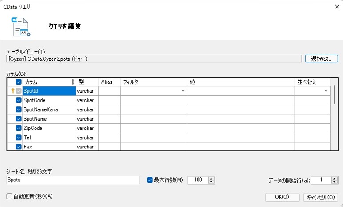Image resolution: width=343 pixels, height=207 pixels.
Task: Click the シート名 field containing Spots
Action: [x=73, y=180]
